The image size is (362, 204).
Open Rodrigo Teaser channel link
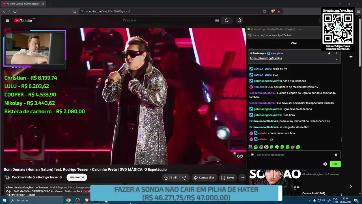coord(49,177)
